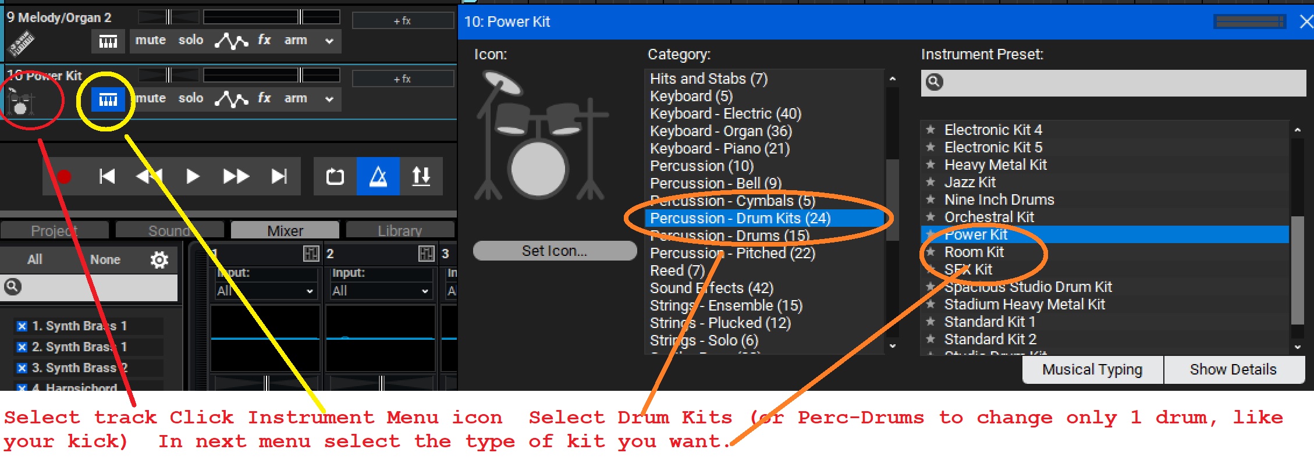Favorite star for Room Kit preset
Image resolution: width=1314 pixels, height=467 pixels.
(931, 252)
